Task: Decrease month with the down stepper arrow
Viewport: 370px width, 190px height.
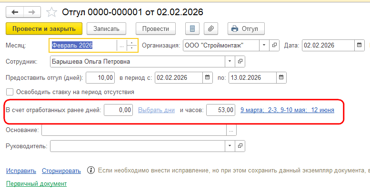Action: click(x=132, y=48)
